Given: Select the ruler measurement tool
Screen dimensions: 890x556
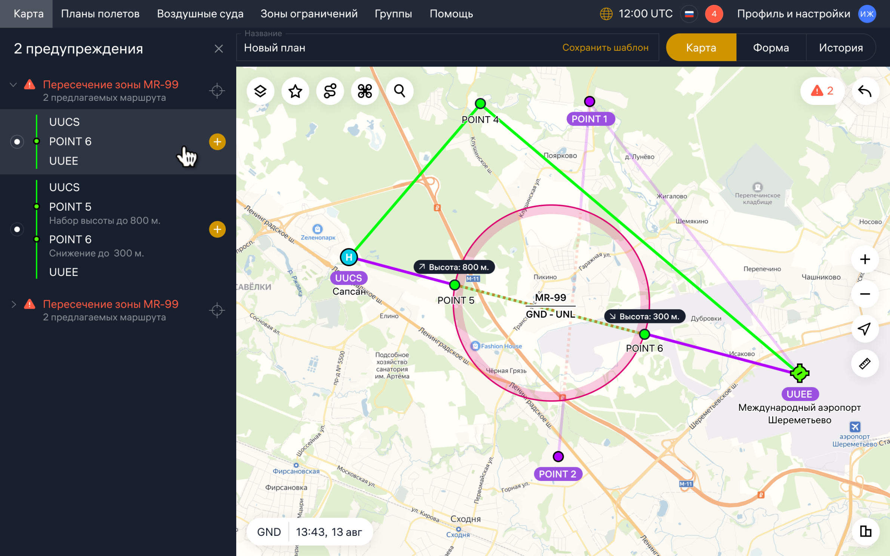Looking at the screenshot, I should pyautogui.click(x=865, y=363).
